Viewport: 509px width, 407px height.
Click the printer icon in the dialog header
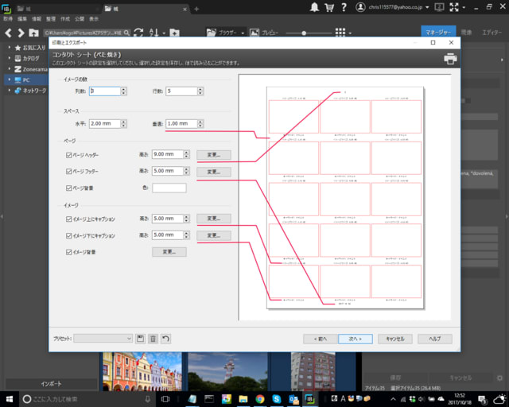450,59
